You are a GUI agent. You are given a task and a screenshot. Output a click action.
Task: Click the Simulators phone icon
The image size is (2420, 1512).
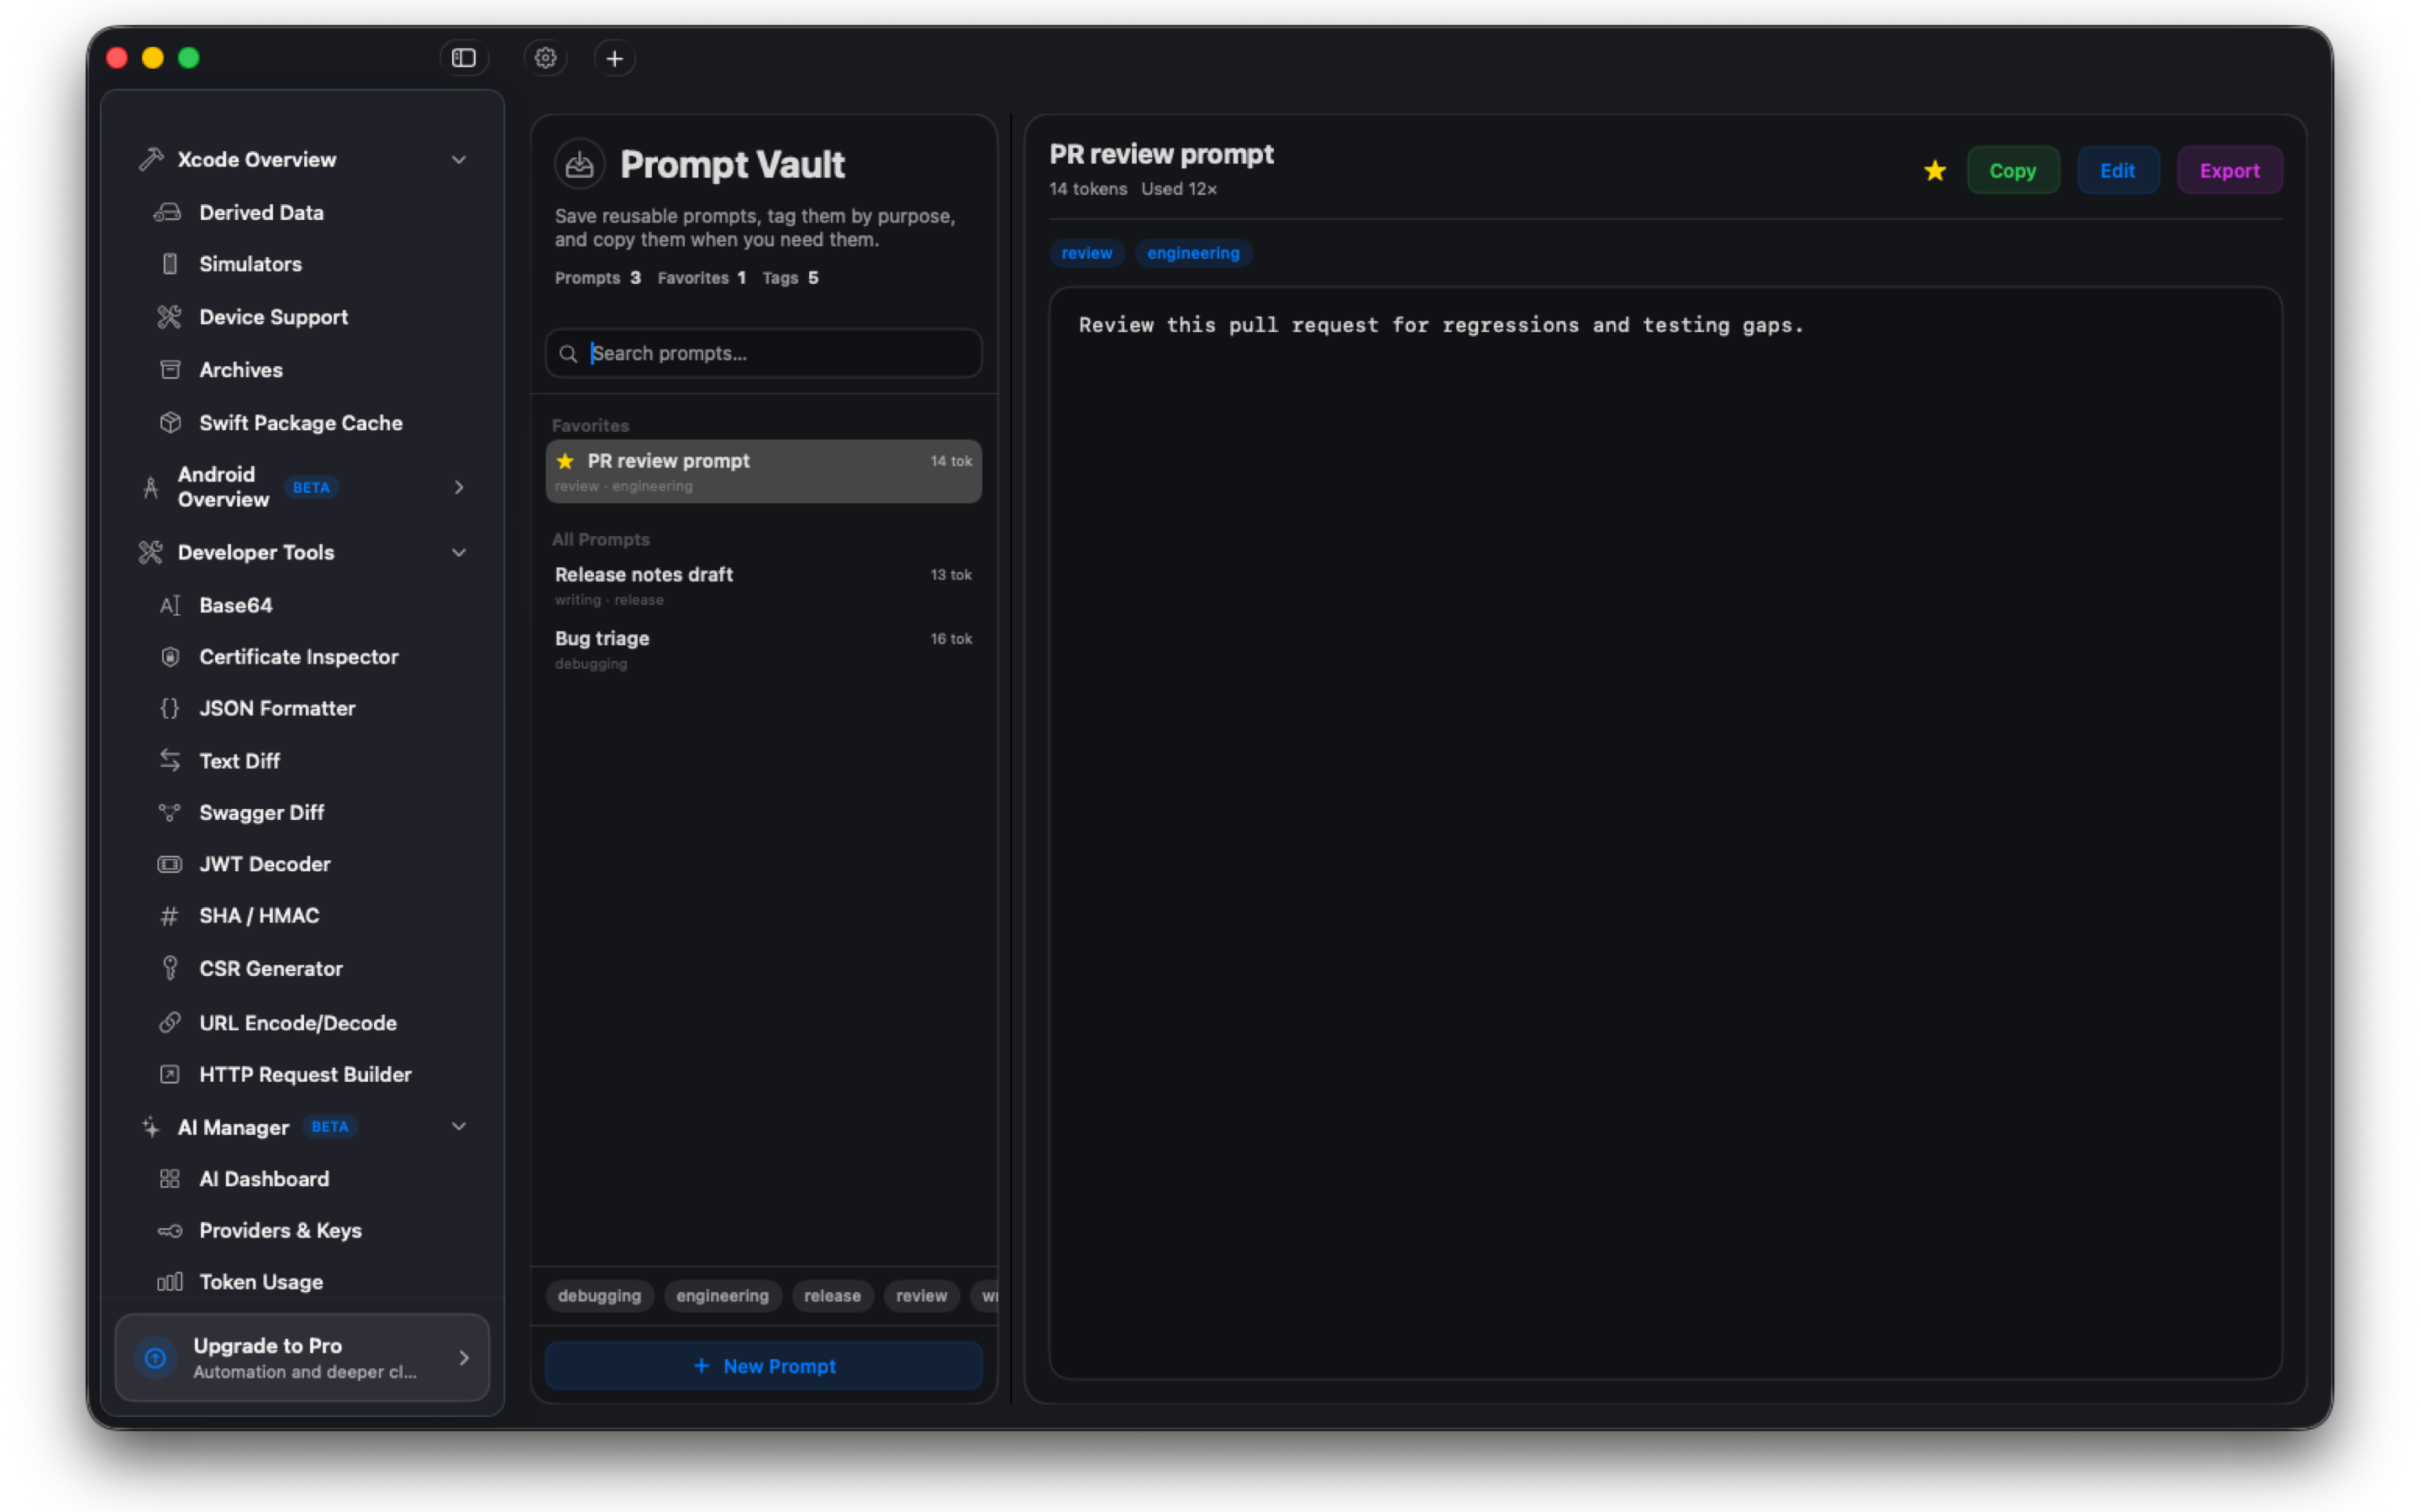pos(170,264)
